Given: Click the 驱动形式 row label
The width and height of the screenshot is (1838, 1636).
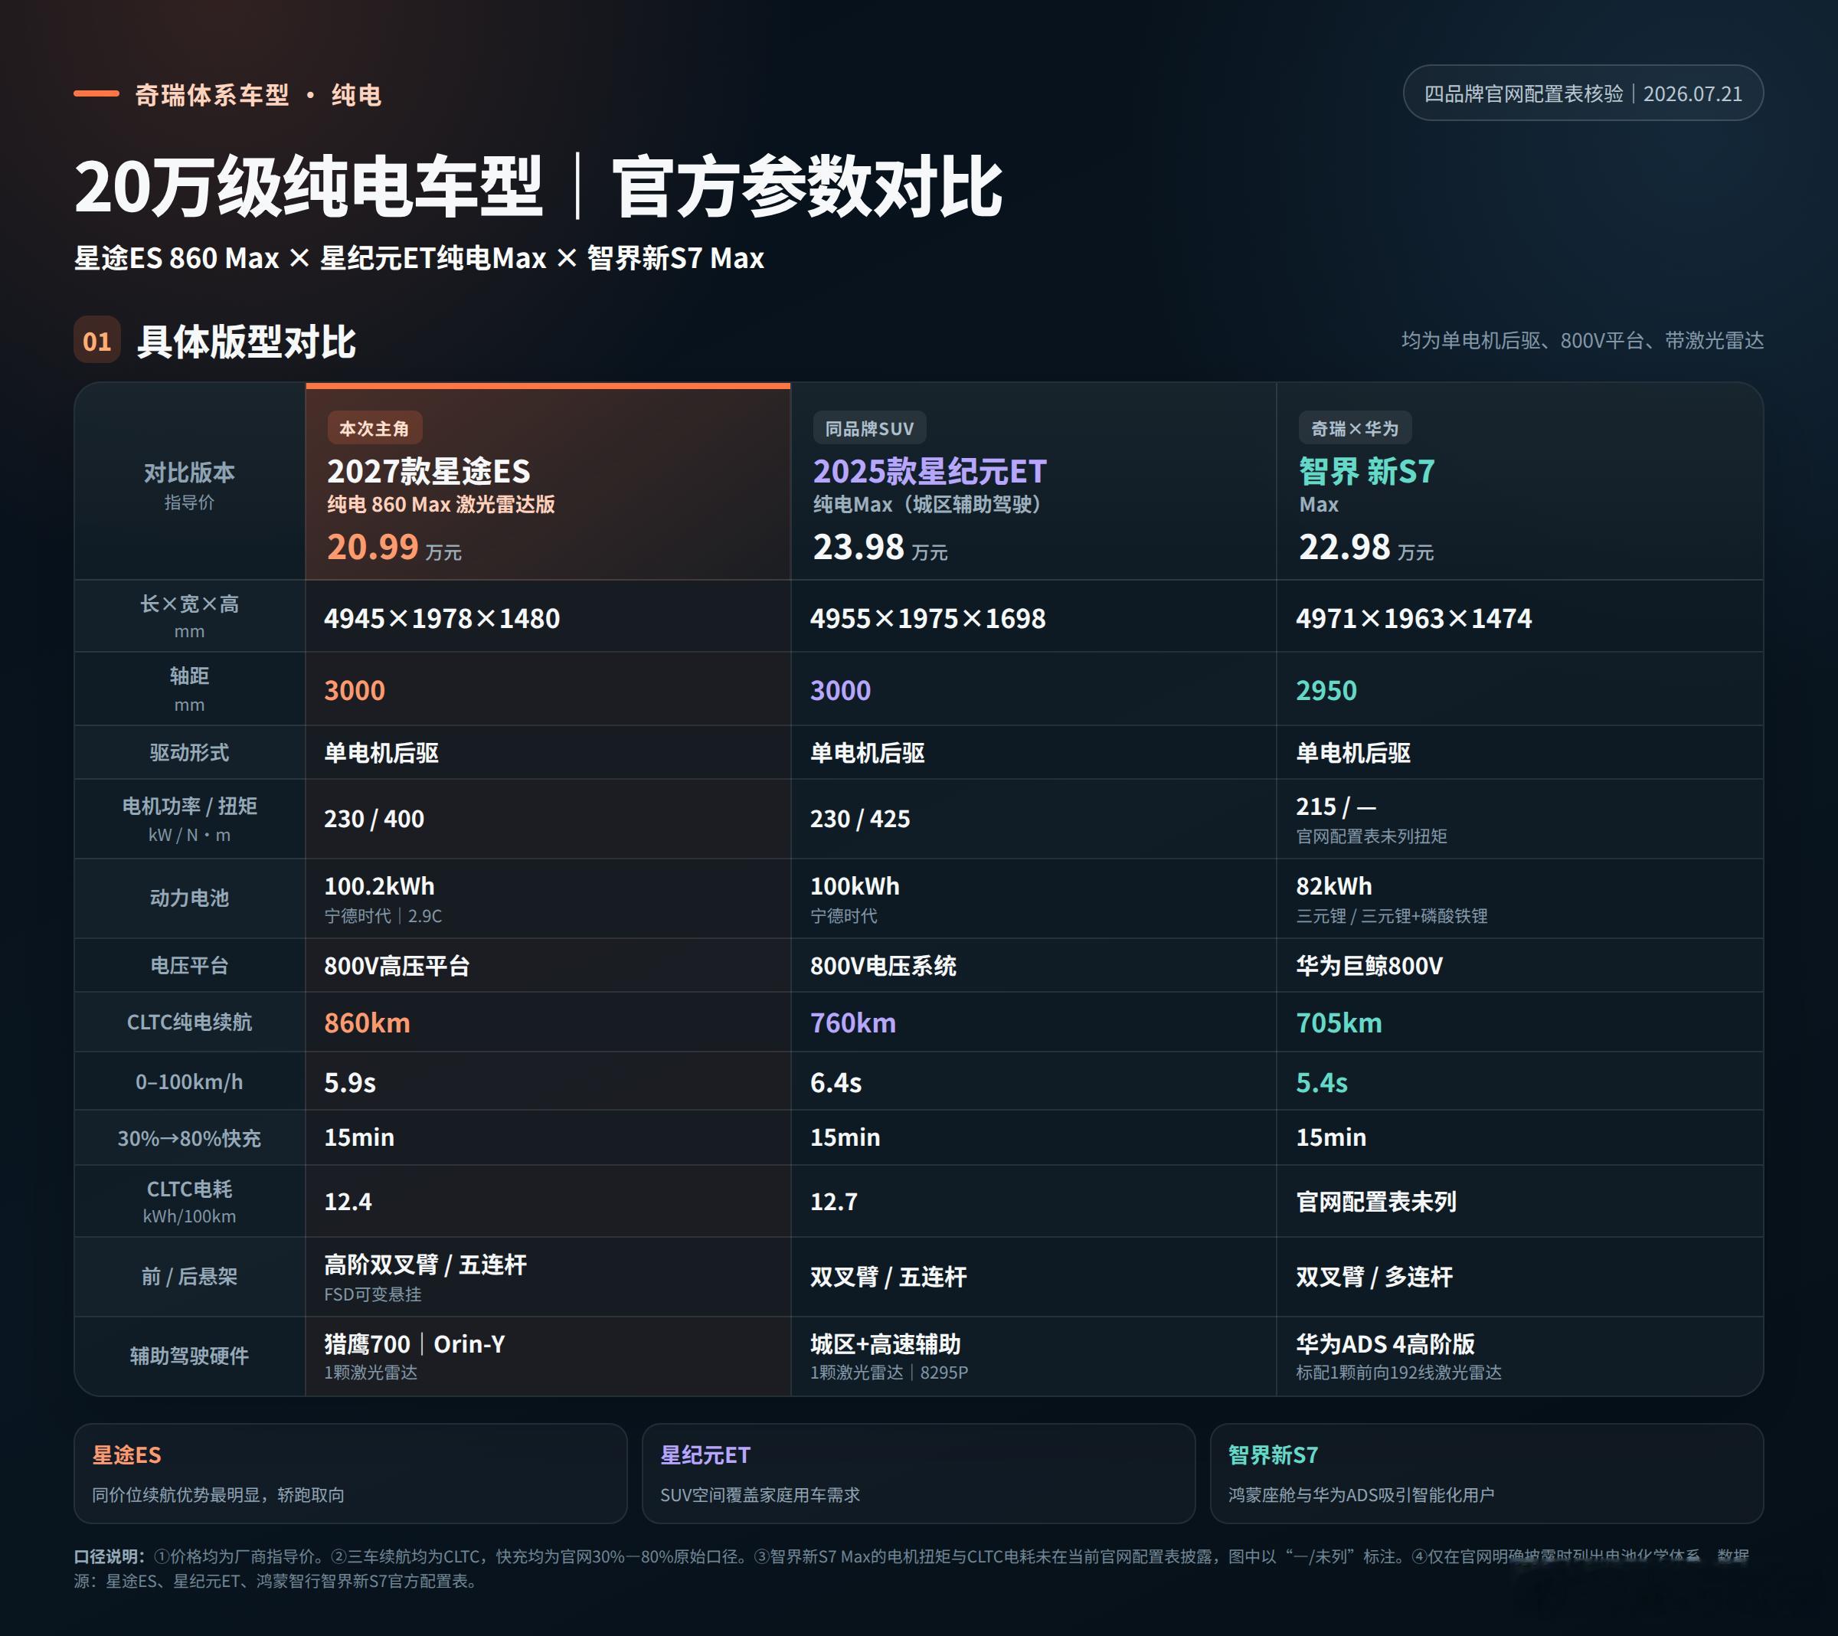Looking at the screenshot, I should pyautogui.click(x=190, y=752).
